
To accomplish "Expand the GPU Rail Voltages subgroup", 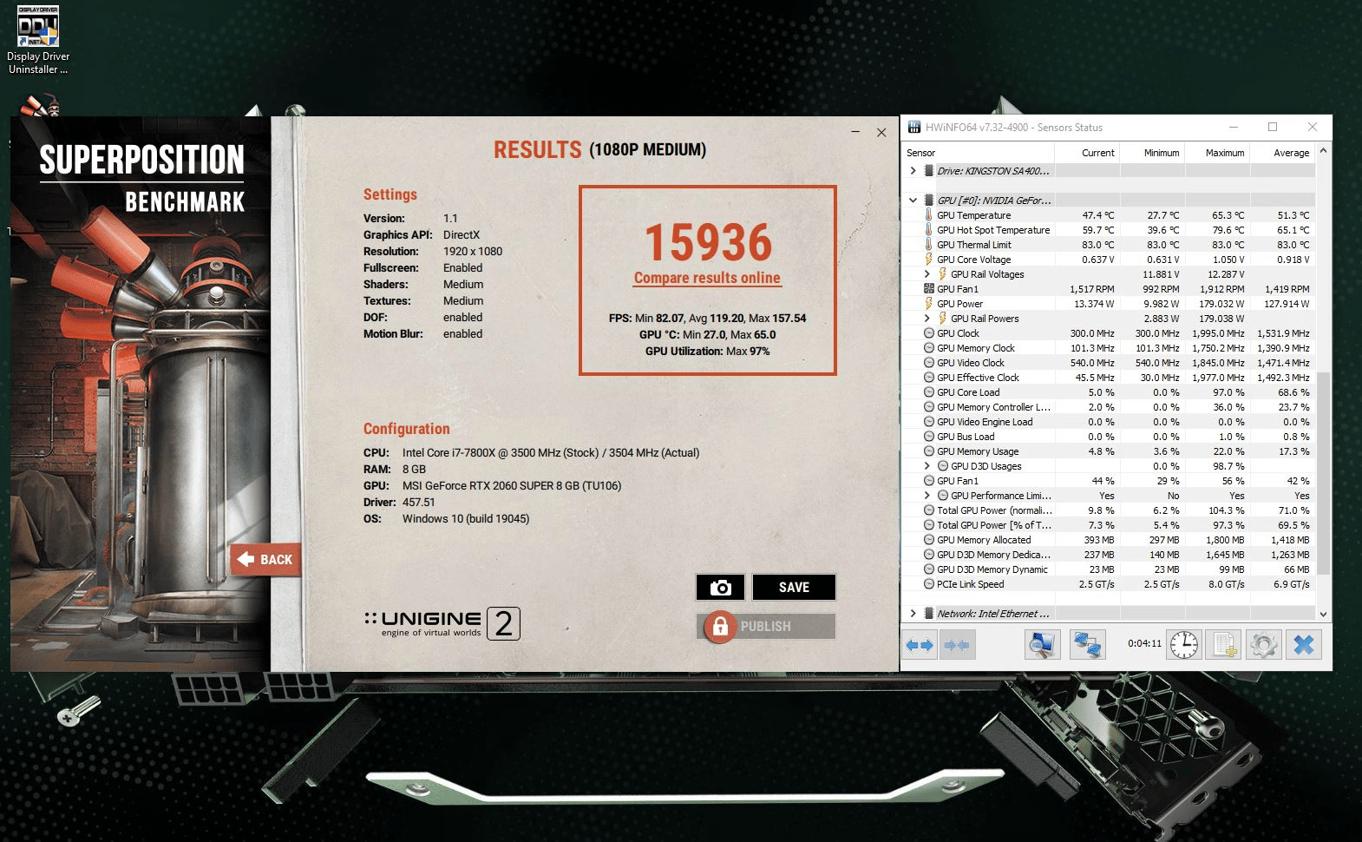I will (927, 273).
